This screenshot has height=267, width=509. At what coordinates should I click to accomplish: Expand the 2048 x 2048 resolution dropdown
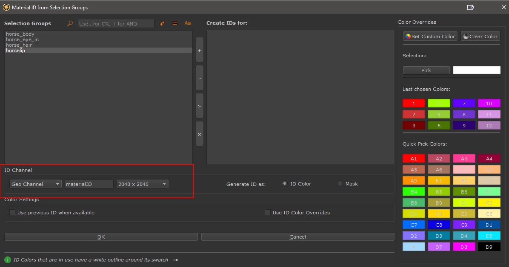[x=143, y=184]
